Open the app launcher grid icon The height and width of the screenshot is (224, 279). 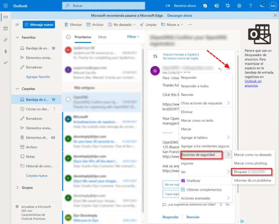pyautogui.click(x=5, y=6)
